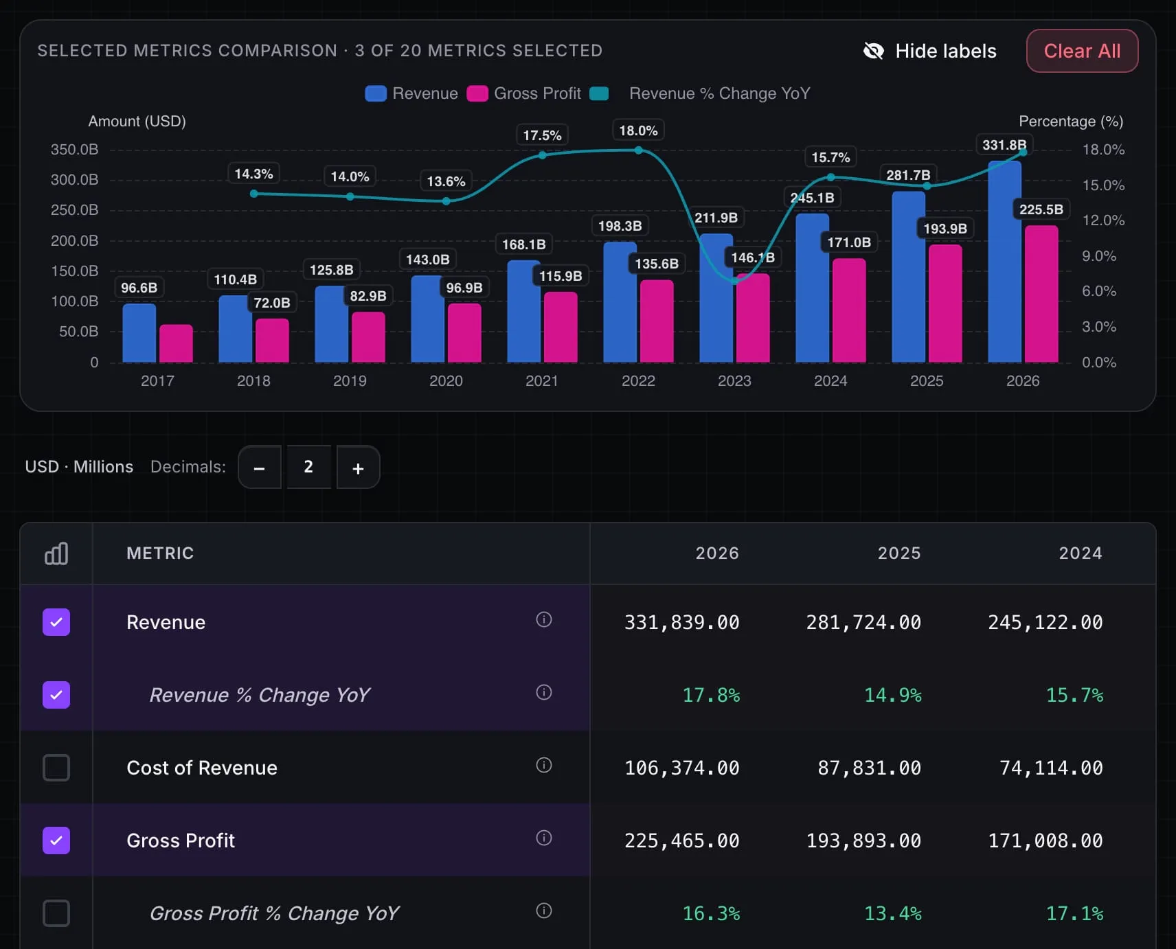This screenshot has width=1176, height=949.
Task: Uncheck the Revenue metric checkbox
Action: (x=56, y=622)
